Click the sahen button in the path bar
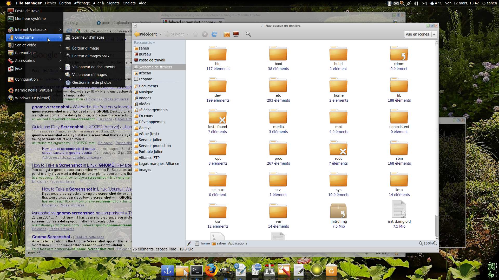Viewport: 499px width, 280px height. pyautogui.click(x=219, y=243)
